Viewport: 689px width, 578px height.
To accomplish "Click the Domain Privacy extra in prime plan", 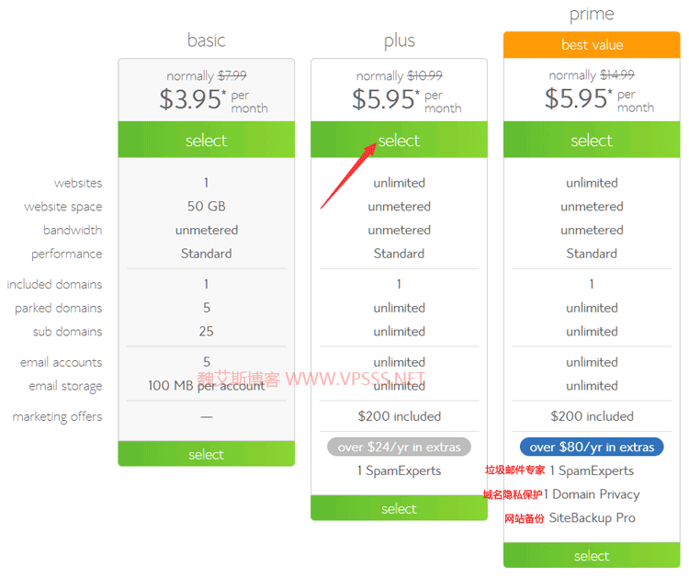I will (x=592, y=494).
